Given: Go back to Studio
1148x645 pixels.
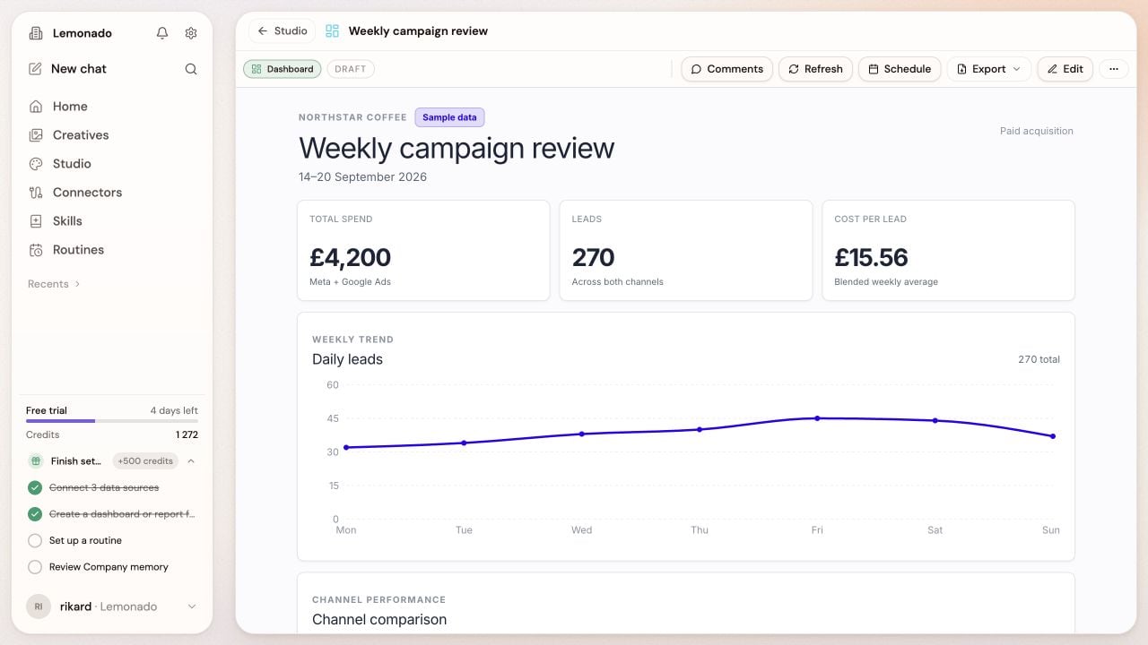Looking at the screenshot, I should point(282,31).
